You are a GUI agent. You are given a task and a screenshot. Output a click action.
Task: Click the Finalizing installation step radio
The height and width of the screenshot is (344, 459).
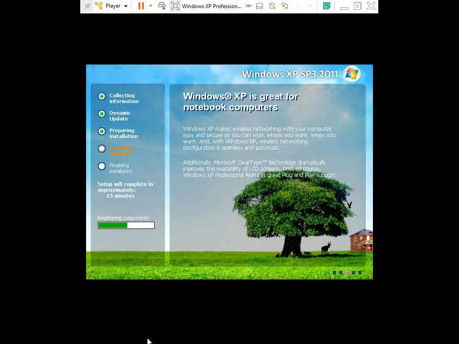(102, 166)
